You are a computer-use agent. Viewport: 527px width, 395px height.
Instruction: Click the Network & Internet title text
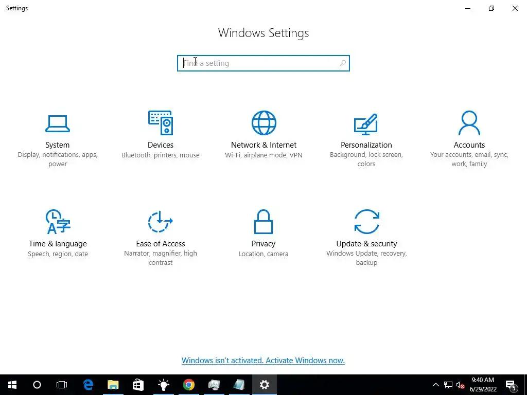(263, 145)
